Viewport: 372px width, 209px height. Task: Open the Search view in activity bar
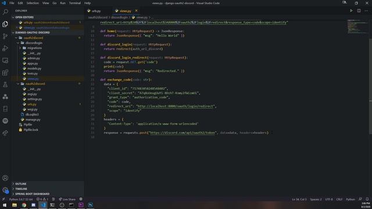(5, 12)
